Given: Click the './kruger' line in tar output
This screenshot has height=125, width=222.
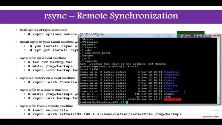Looking at the screenshot, I should tap(86, 56).
